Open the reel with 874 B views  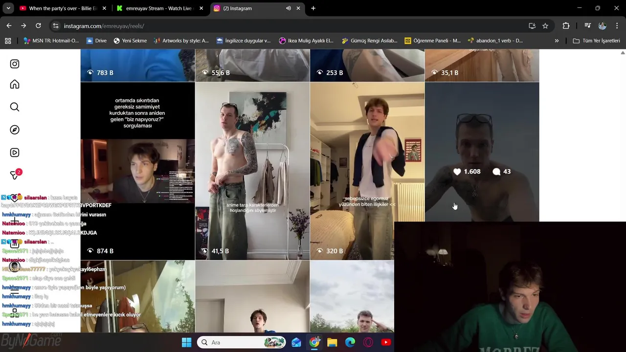pos(137,171)
